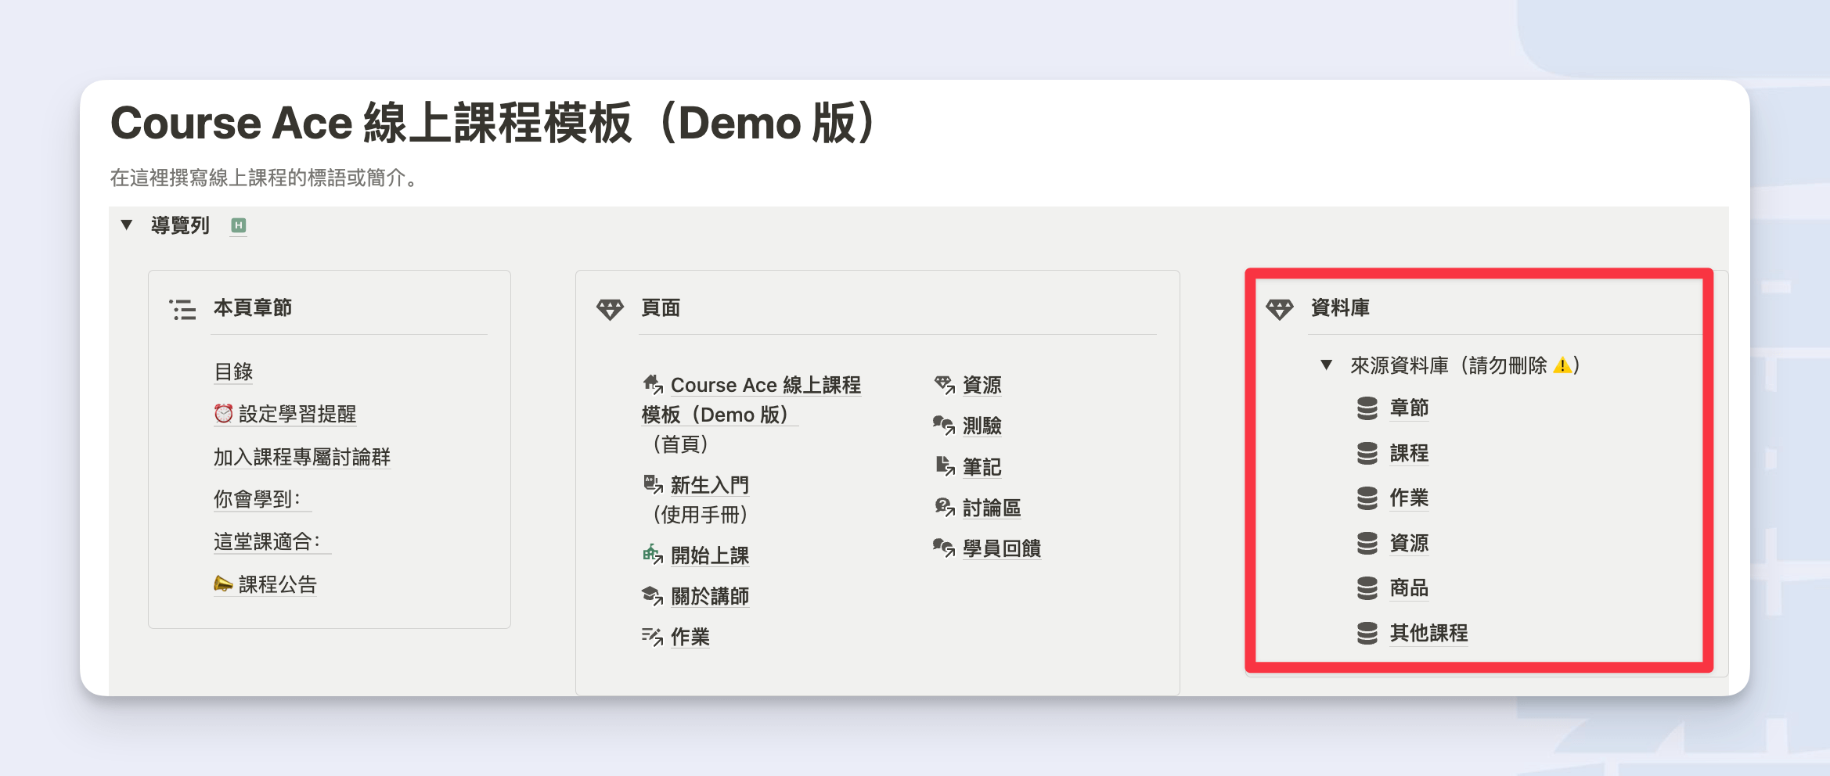Collapse the 導覽列 section triangle

(x=128, y=225)
